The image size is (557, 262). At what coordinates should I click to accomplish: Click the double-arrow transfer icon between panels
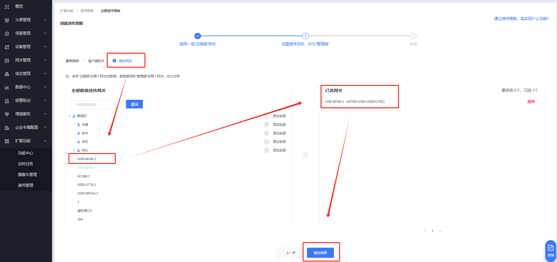click(x=305, y=154)
